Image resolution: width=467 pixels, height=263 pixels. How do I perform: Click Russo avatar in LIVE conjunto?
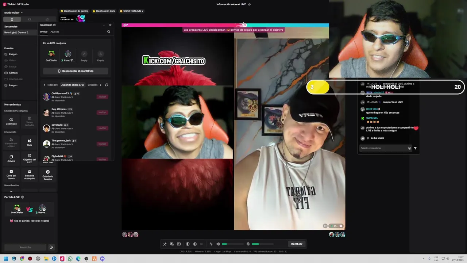point(68,54)
